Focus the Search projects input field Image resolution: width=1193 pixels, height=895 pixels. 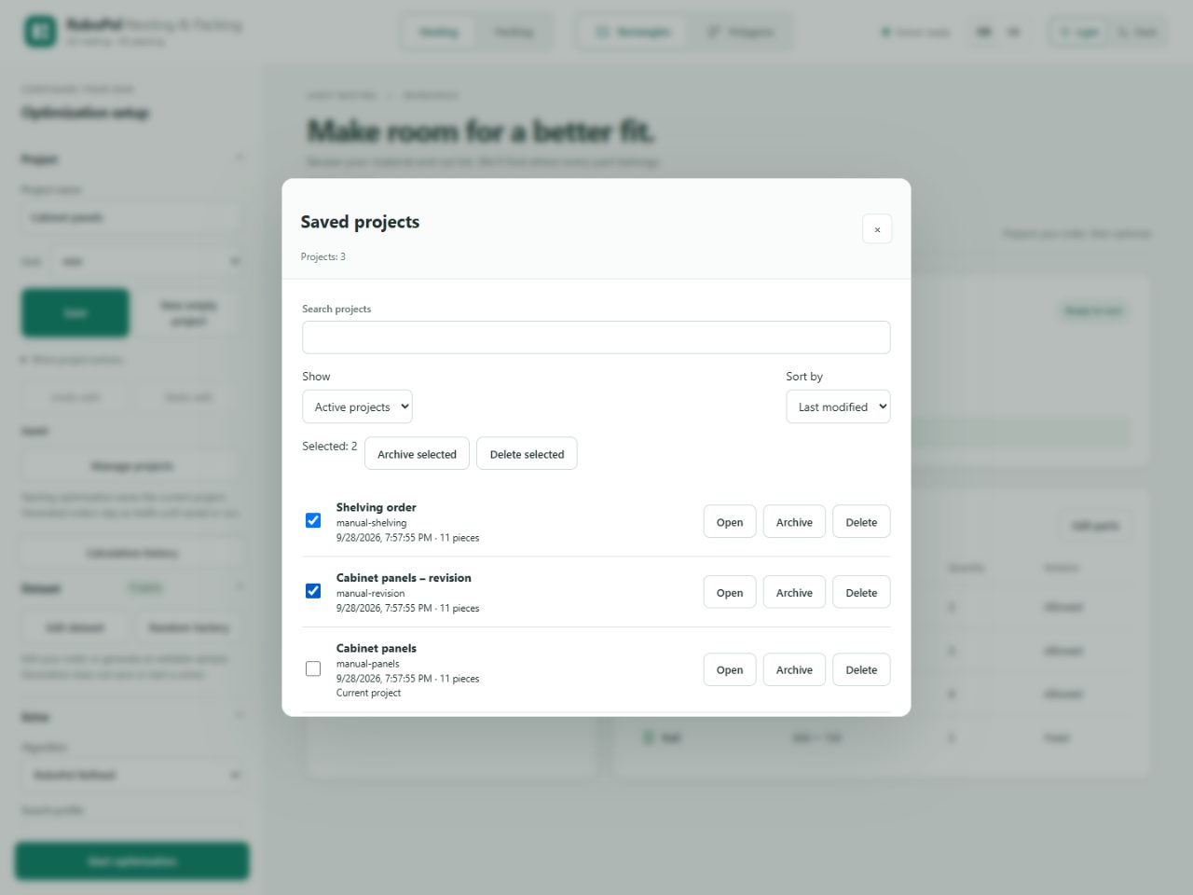(x=596, y=337)
